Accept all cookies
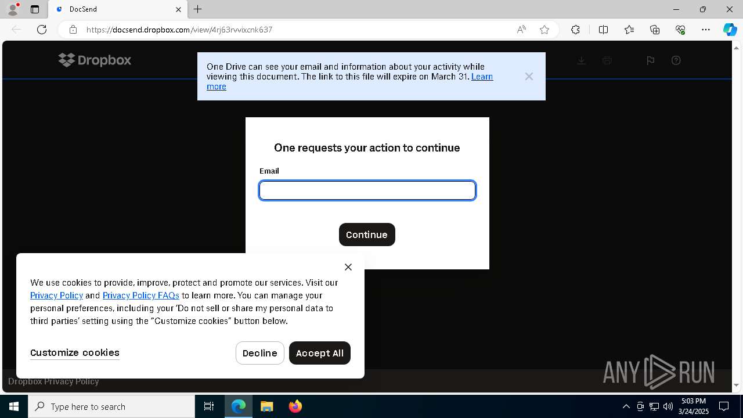Viewport: 743px width, 418px height. pos(320,353)
